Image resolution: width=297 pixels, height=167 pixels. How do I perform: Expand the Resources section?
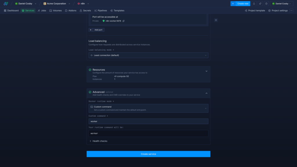[207, 71]
